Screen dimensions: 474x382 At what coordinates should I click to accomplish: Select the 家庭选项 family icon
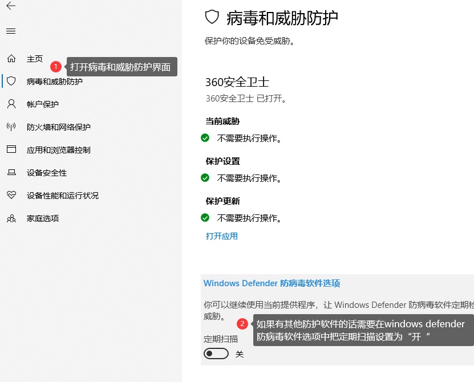coord(11,218)
